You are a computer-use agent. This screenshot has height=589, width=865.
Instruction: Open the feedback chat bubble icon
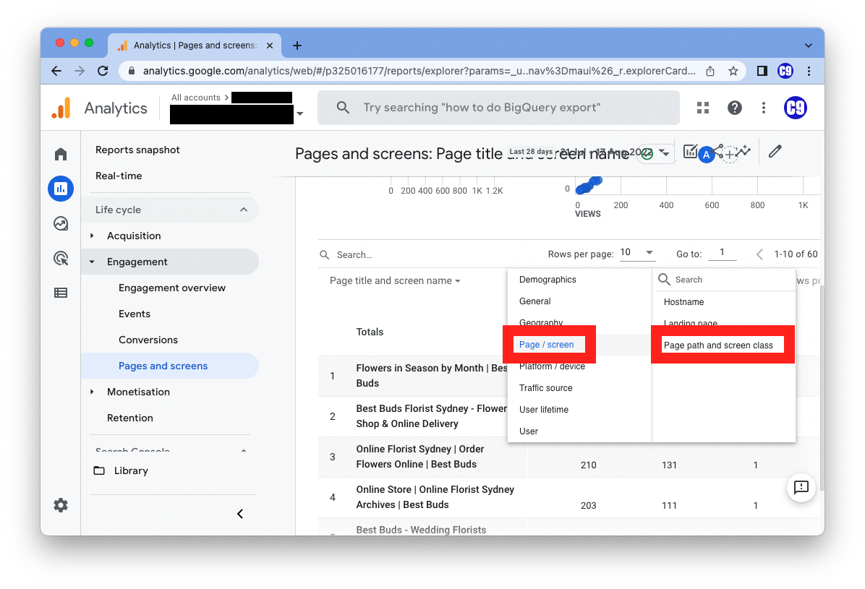801,487
